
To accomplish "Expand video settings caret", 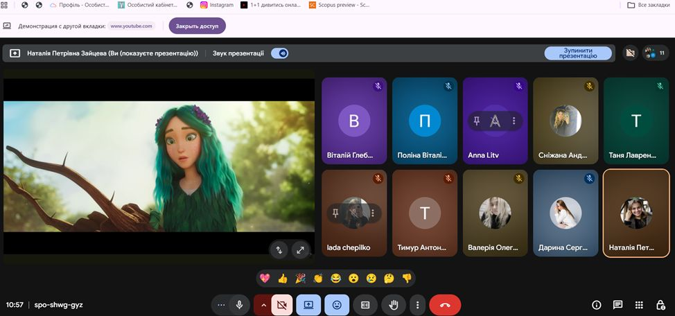I will click(263, 305).
